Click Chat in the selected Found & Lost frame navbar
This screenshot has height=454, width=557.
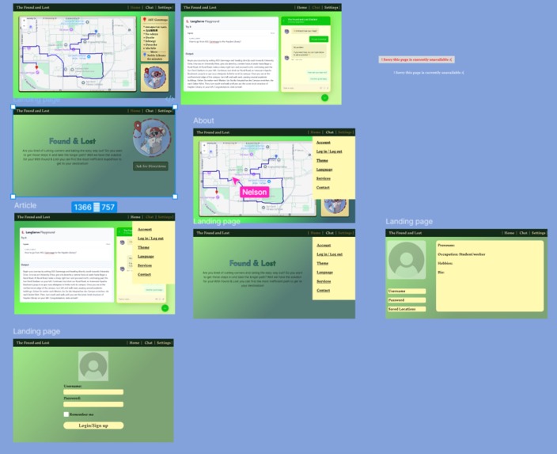pyautogui.click(x=150, y=111)
